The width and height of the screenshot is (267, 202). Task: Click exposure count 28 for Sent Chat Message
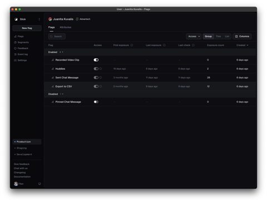click(x=209, y=78)
